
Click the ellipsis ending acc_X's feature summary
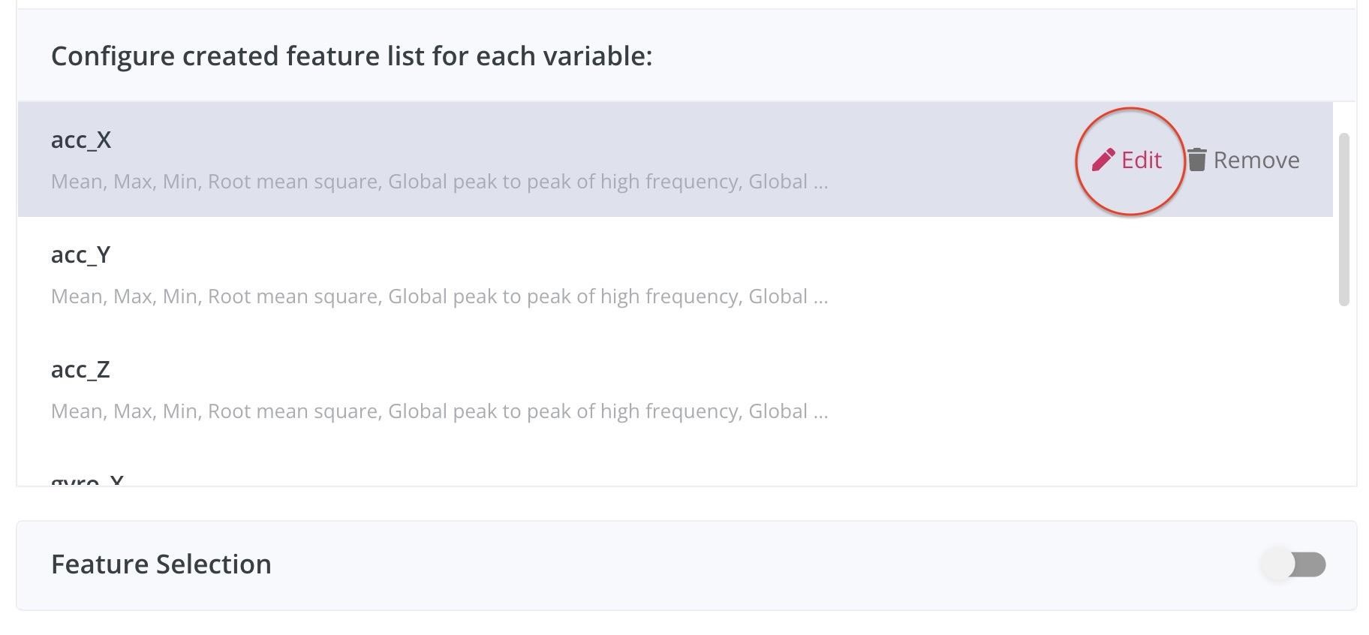coord(820,185)
